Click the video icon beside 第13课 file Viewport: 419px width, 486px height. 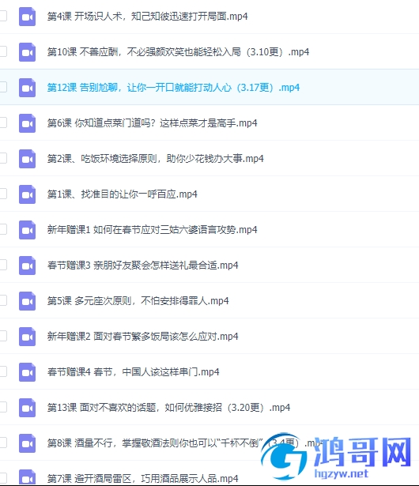pos(28,408)
